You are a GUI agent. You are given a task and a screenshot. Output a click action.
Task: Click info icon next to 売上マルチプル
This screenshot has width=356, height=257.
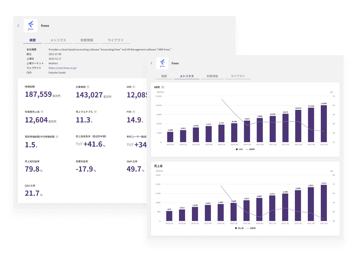(x=95, y=112)
